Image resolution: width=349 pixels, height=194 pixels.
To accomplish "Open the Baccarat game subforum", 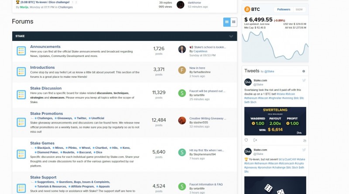I will (x=85, y=153).
